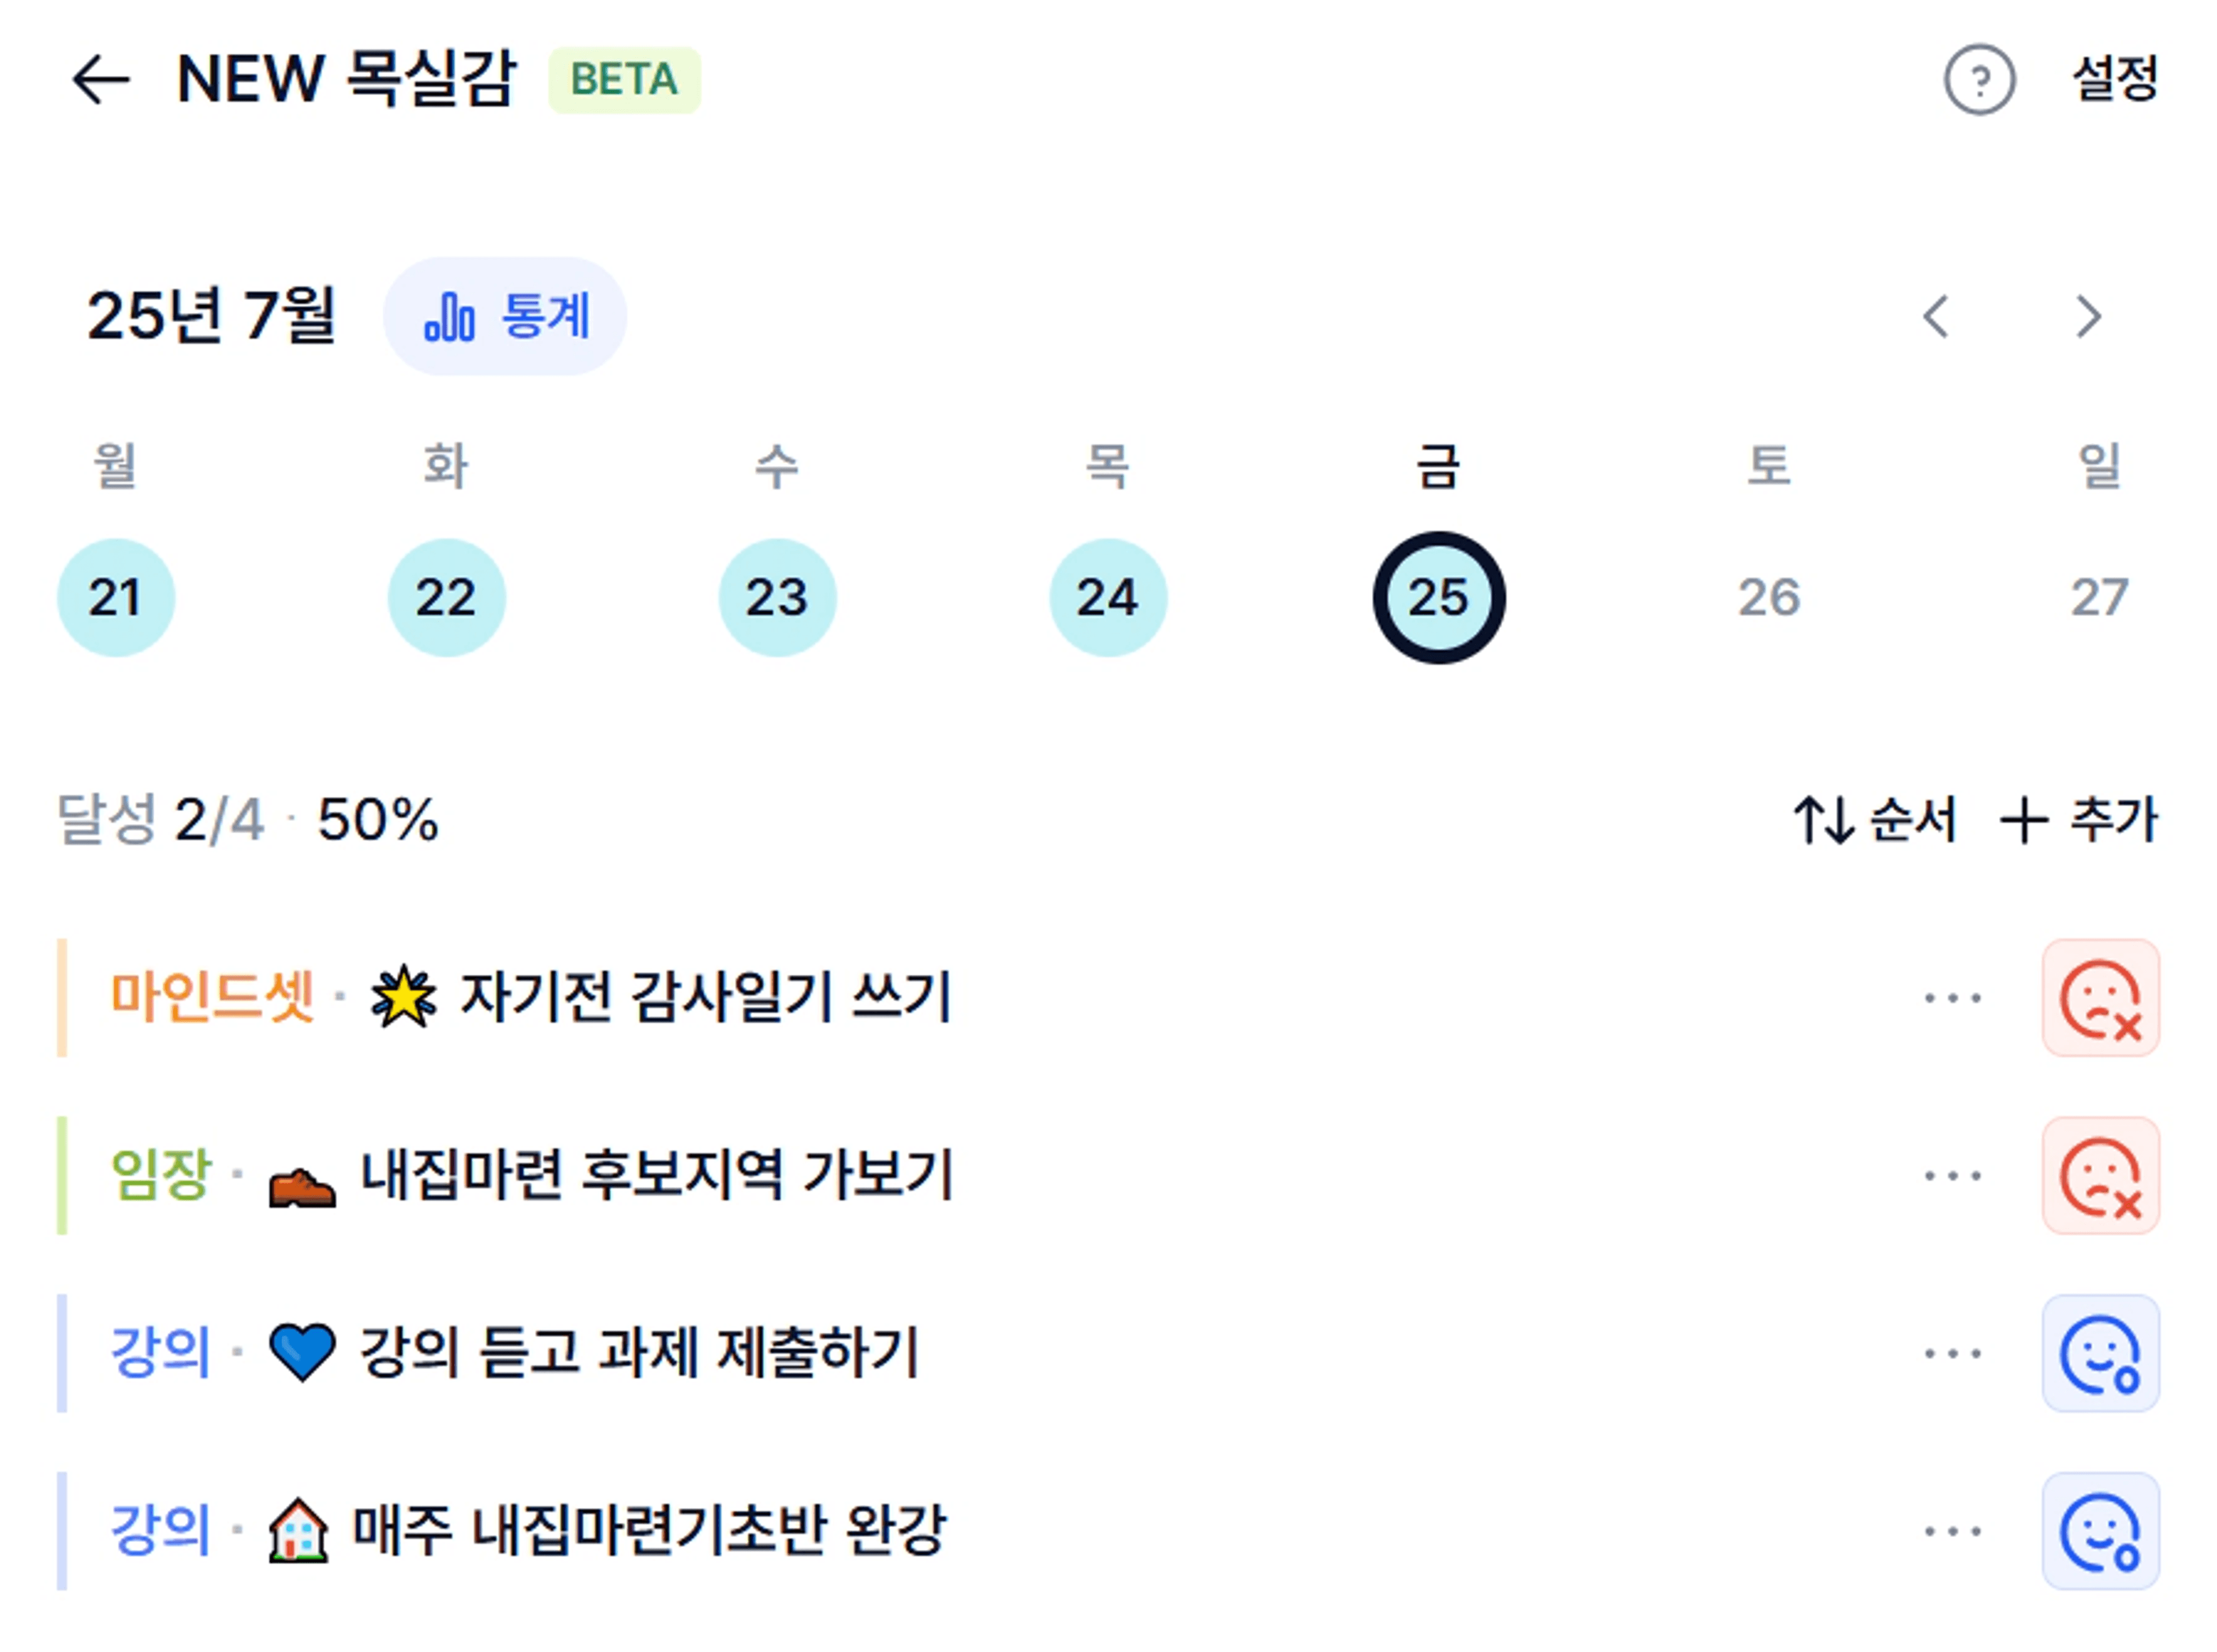Toggle sad-face status for 자기전 감사일기 쓰기
This screenshot has height=1652, width=2217.
(2100, 998)
